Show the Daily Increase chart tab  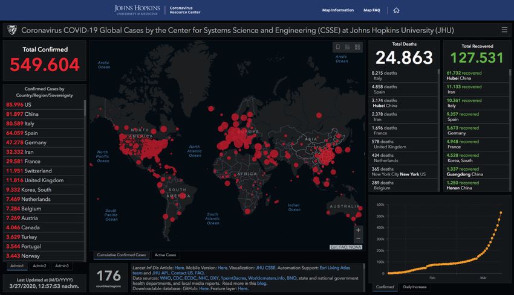415,287
